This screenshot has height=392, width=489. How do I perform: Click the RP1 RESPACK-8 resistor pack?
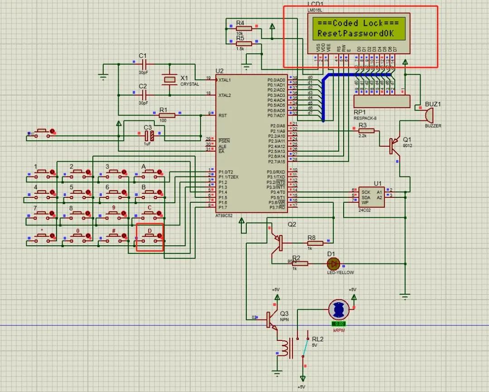pyautogui.click(x=381, y=101)
